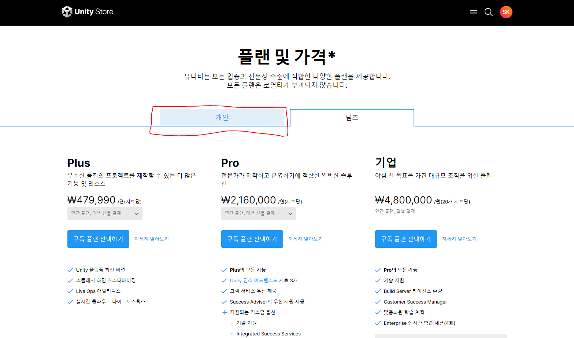
Task: Open 자세히 알아보기 link for Pro
Action: 305,239
